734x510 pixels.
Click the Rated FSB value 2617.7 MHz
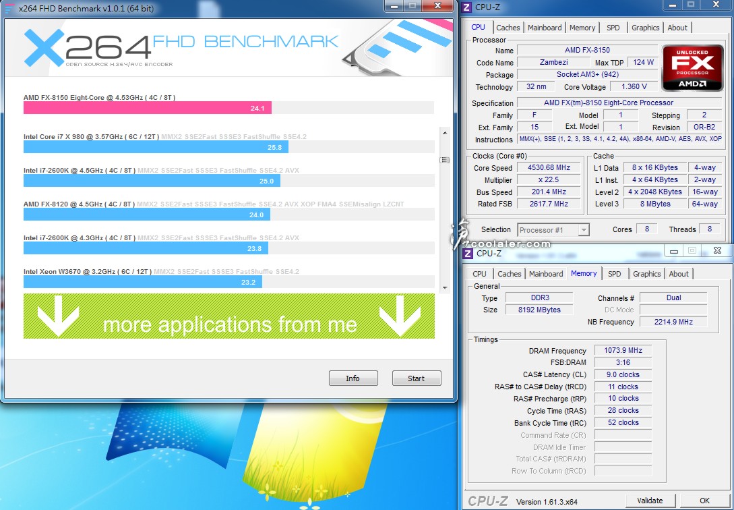[x=549, y=204]
